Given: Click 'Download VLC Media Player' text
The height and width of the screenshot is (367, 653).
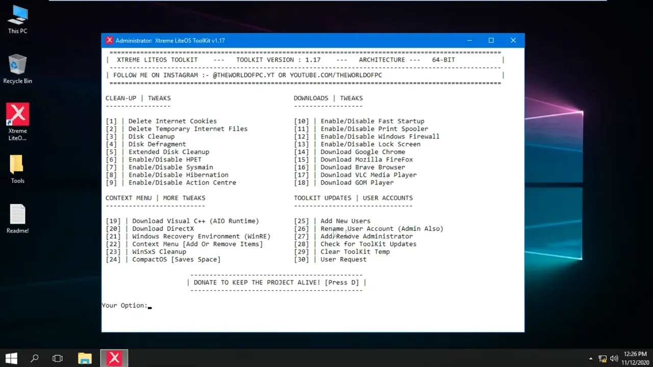Looking at the screenshot, I should (x=368, y=175).
